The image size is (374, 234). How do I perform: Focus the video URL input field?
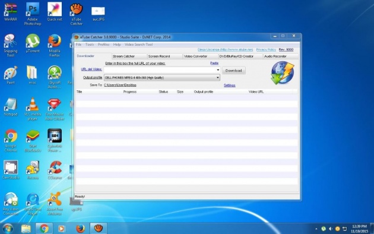(160, 70)
